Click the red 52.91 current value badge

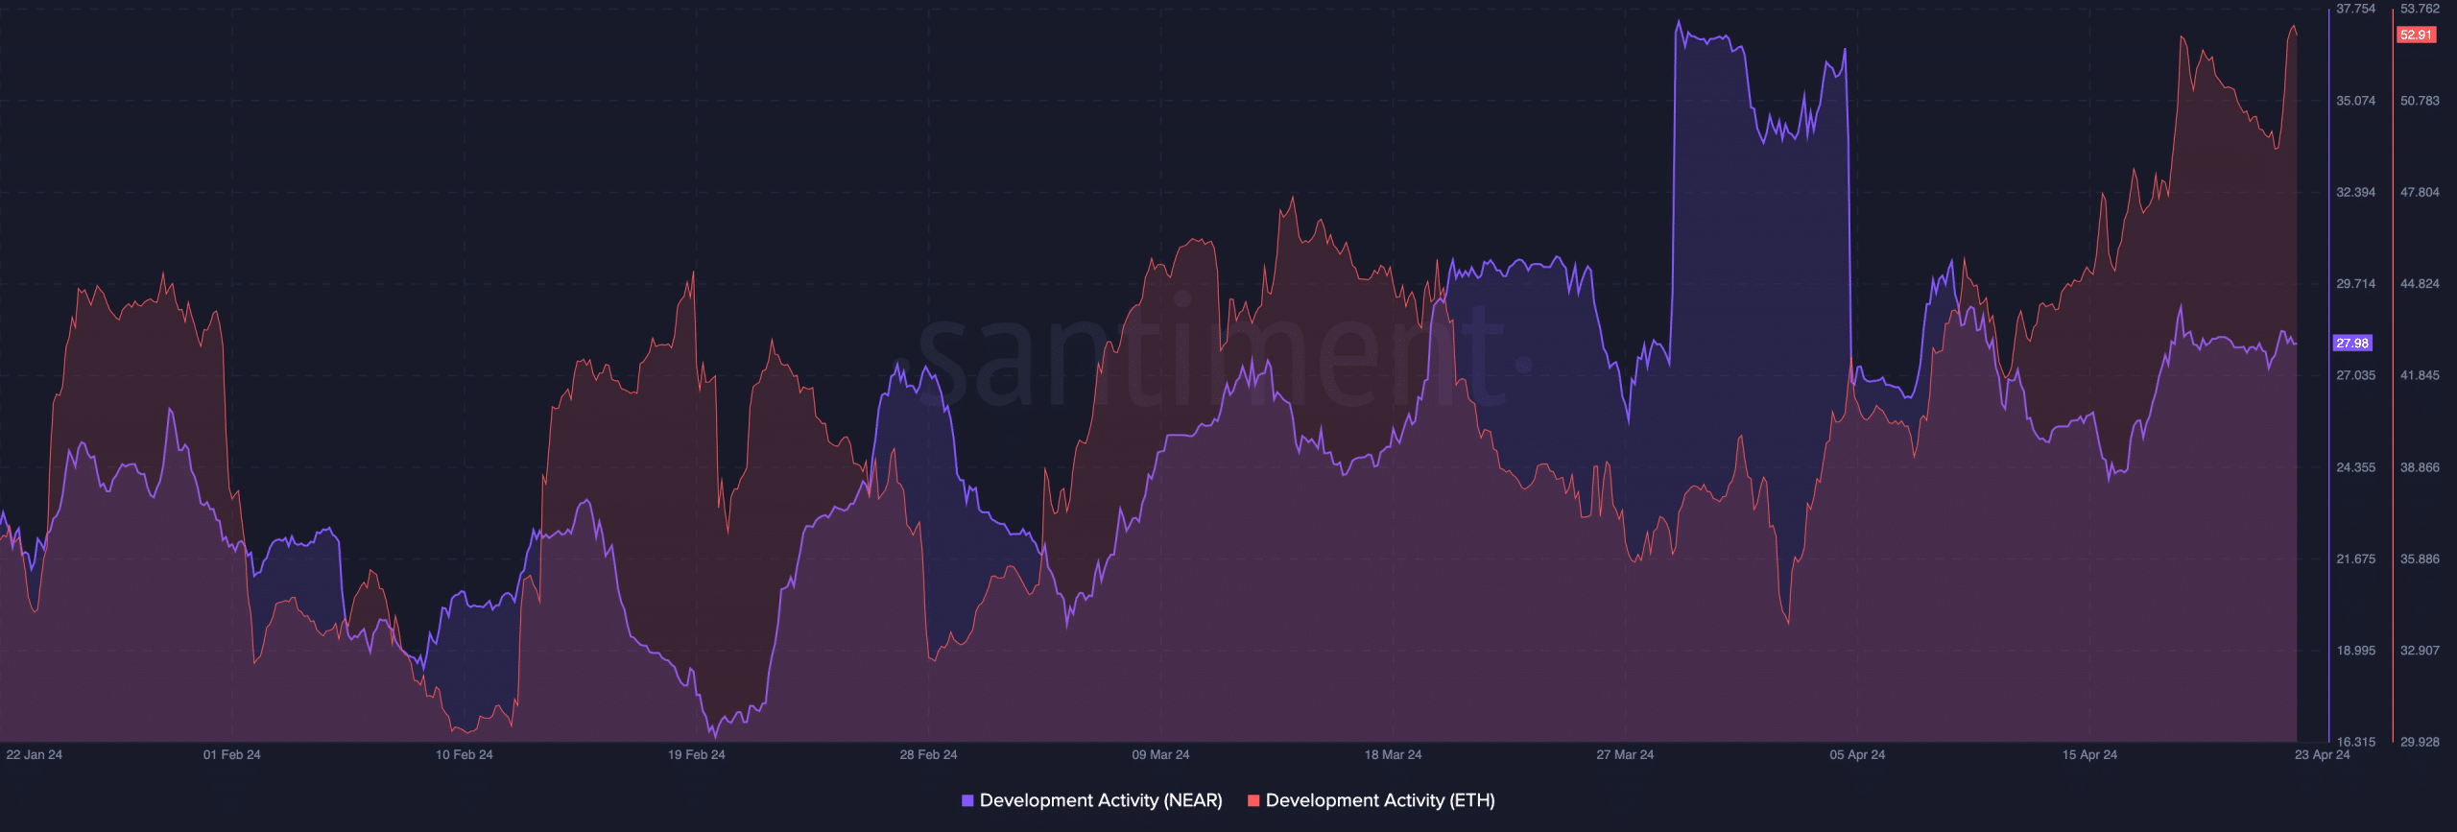click(2416, 35)
